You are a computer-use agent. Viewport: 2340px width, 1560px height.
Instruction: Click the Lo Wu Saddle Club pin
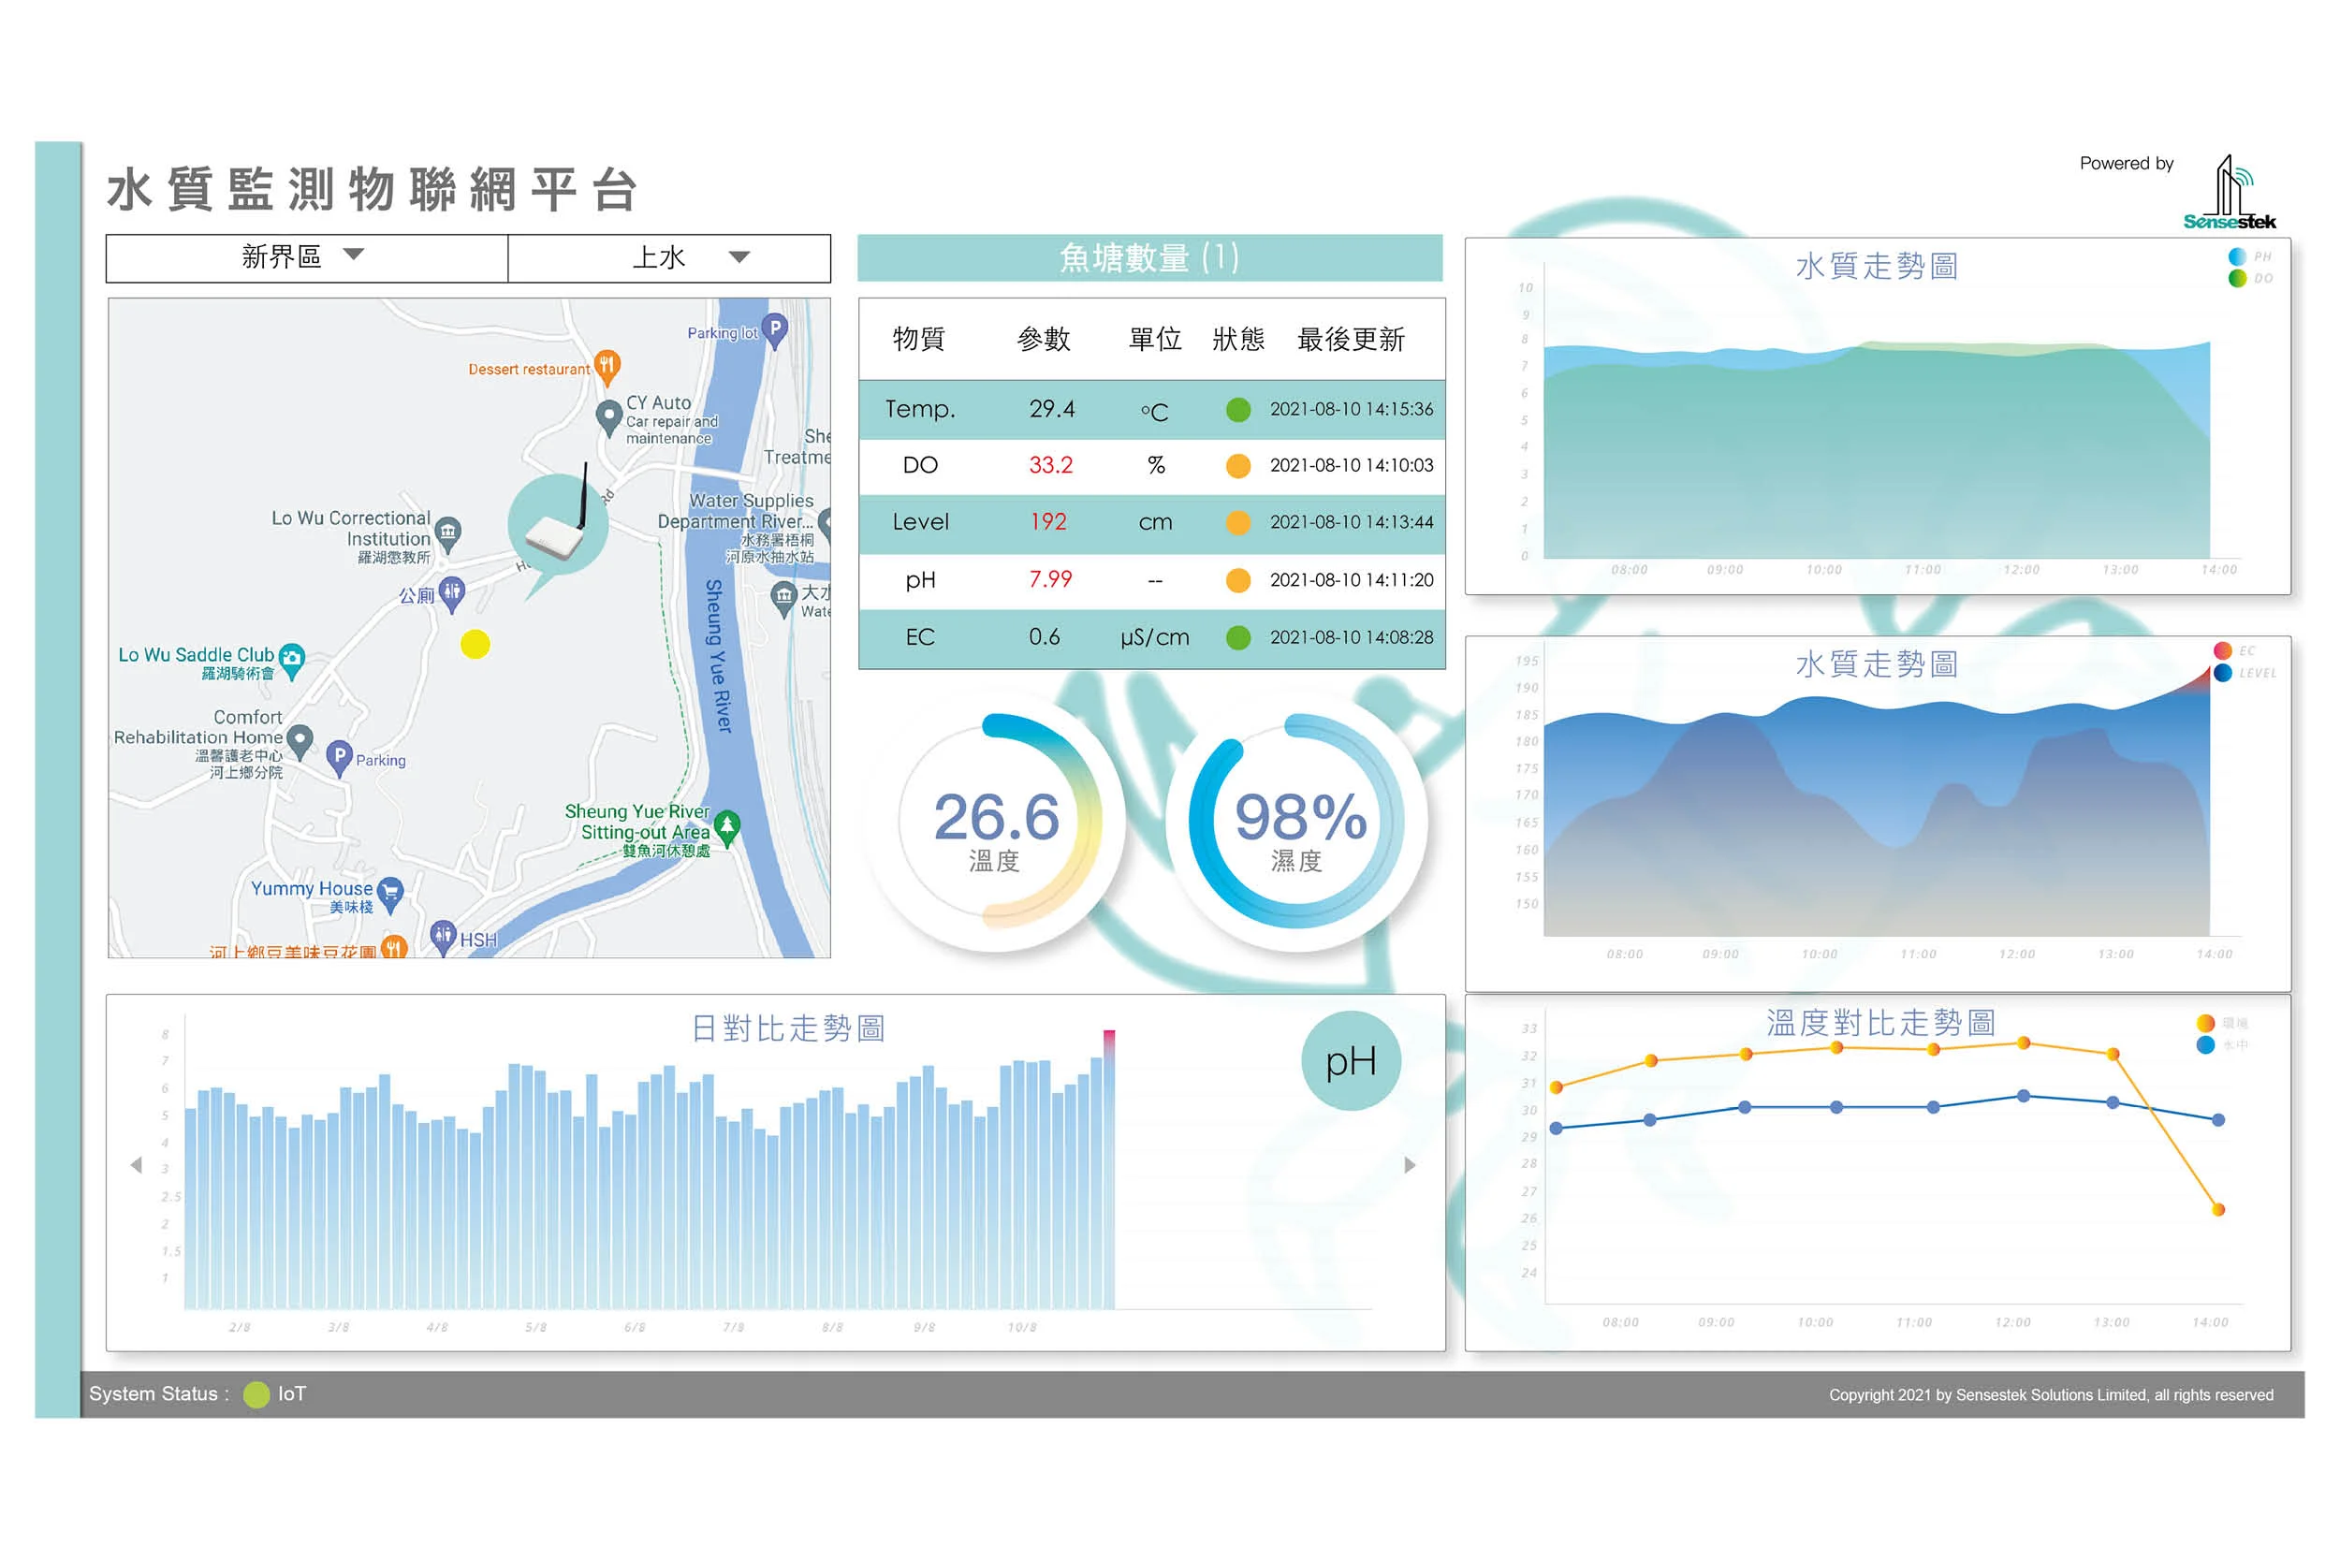point(291,658)
